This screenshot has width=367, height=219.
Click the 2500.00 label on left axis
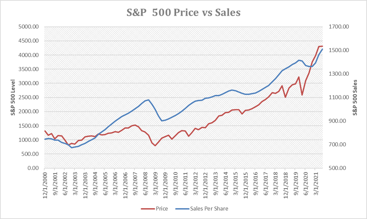coord(31,97)
